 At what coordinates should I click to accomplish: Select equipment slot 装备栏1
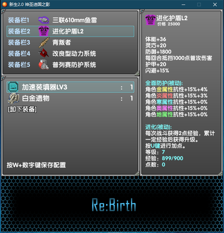pyautogui.click(x=70, y=20)
